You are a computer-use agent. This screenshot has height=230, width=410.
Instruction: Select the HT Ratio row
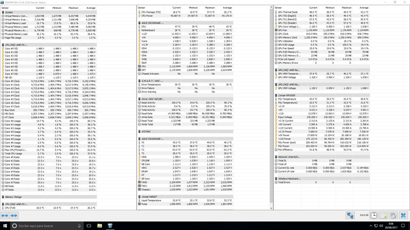tap(49, 190)
